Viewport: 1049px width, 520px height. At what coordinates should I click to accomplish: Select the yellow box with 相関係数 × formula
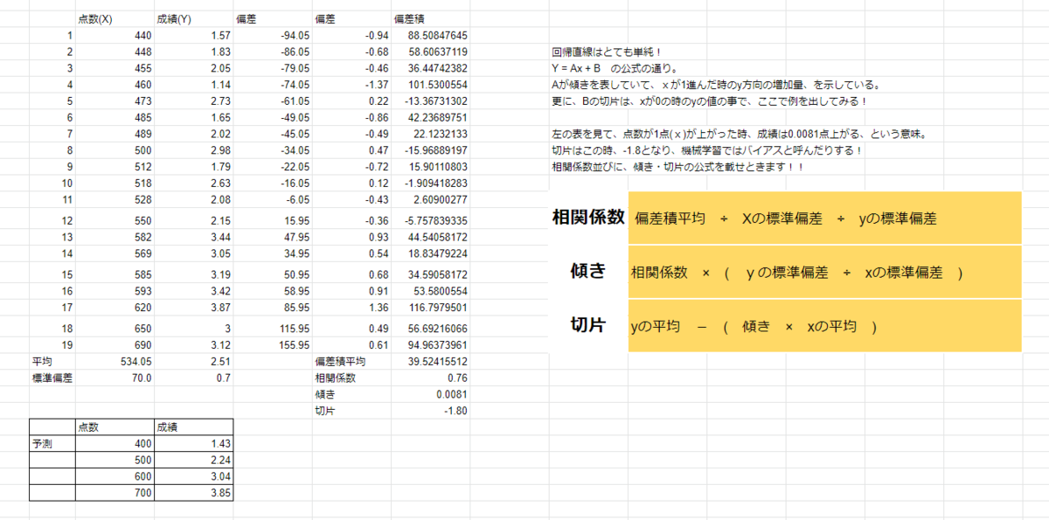pos(824,272)
